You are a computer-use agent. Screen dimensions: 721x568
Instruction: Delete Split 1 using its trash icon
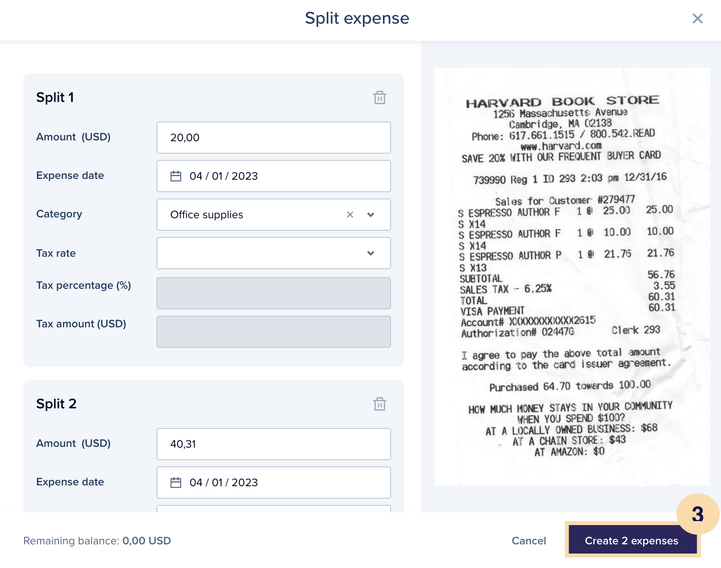[x=379, y=97]
